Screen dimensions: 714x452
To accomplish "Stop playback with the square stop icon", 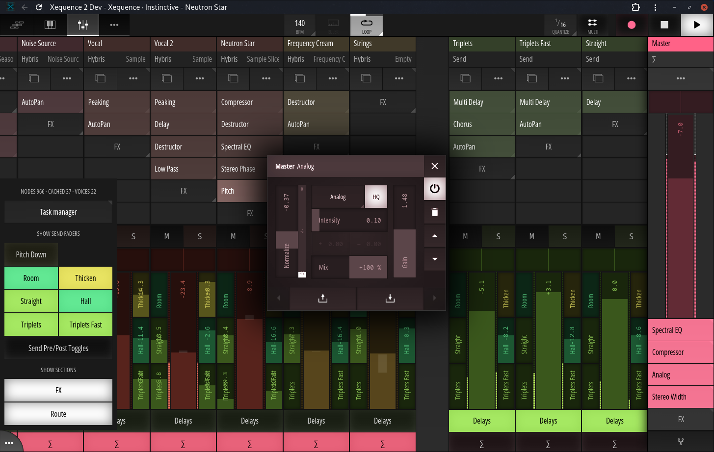I will coord(664,25).
